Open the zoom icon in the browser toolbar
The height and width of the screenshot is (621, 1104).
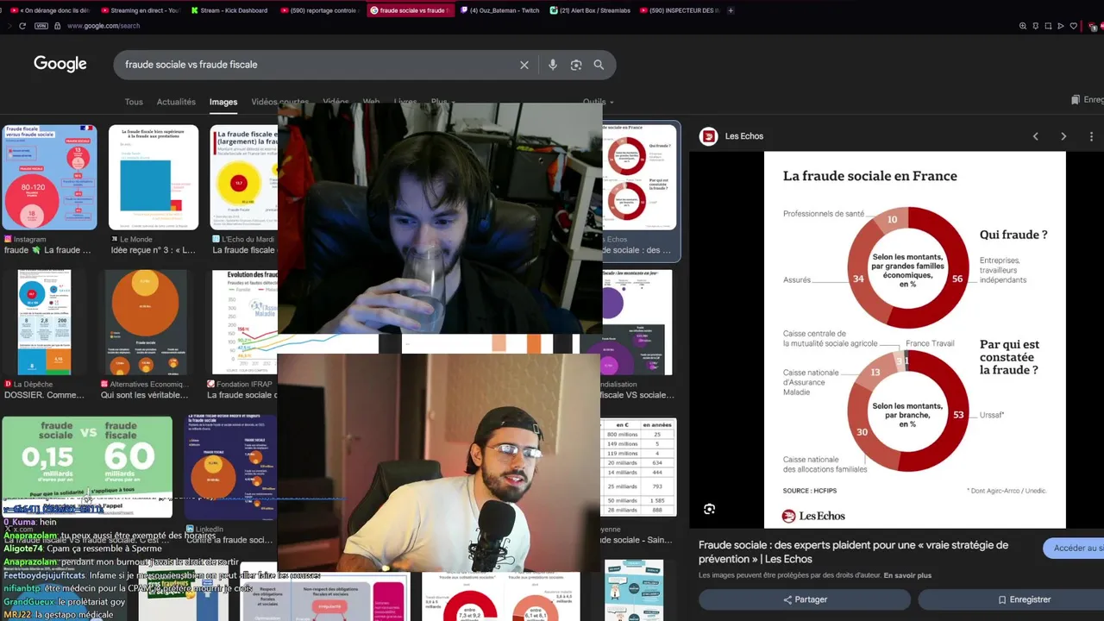pyautogui.click(x=1023, y=26)
